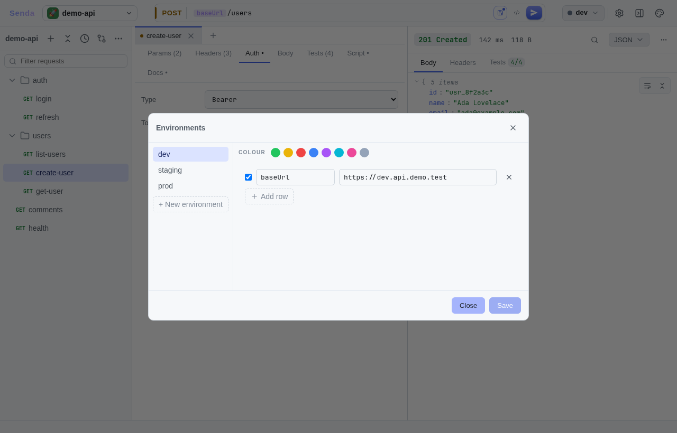This screenshot has width=677, height=433.
Task: Open sidebar more options menu
Action: tap(118, 39)
